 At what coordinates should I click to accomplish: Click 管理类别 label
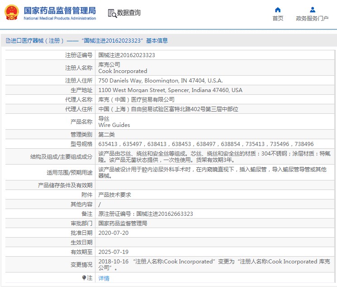81,135
